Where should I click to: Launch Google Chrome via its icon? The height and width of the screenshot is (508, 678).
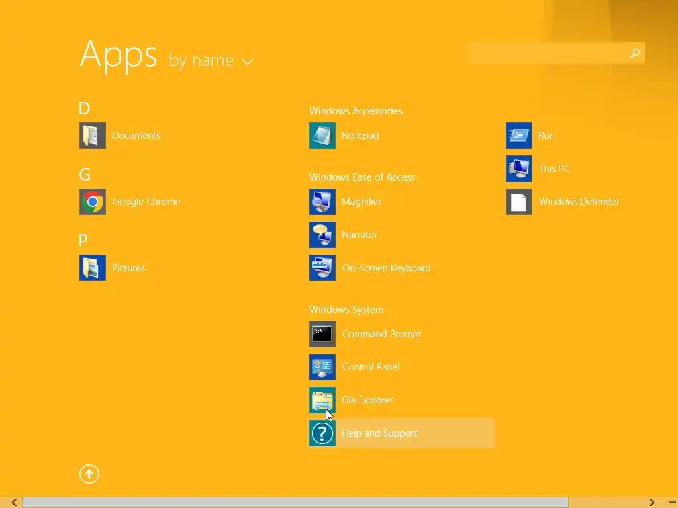93,202
